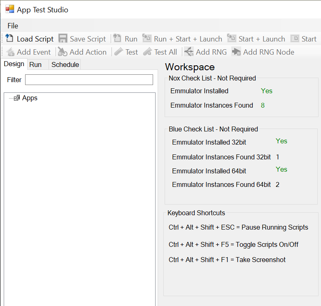
Task: Click the Add RNG Node icon
Action: [x=236, y=52]
